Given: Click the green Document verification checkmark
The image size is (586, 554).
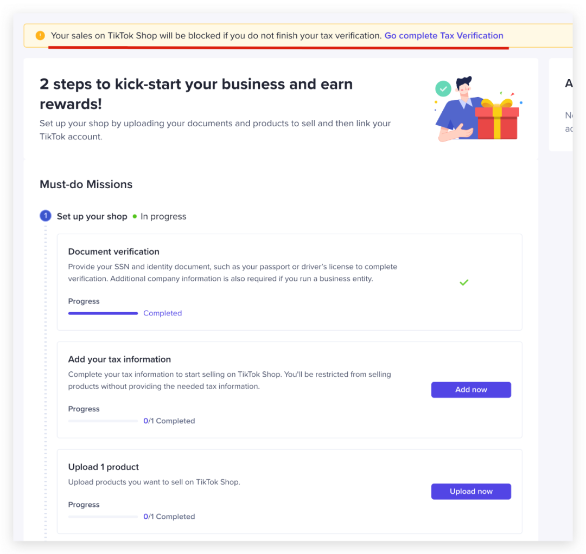Looking at the screenshot, I should (464, 282).
